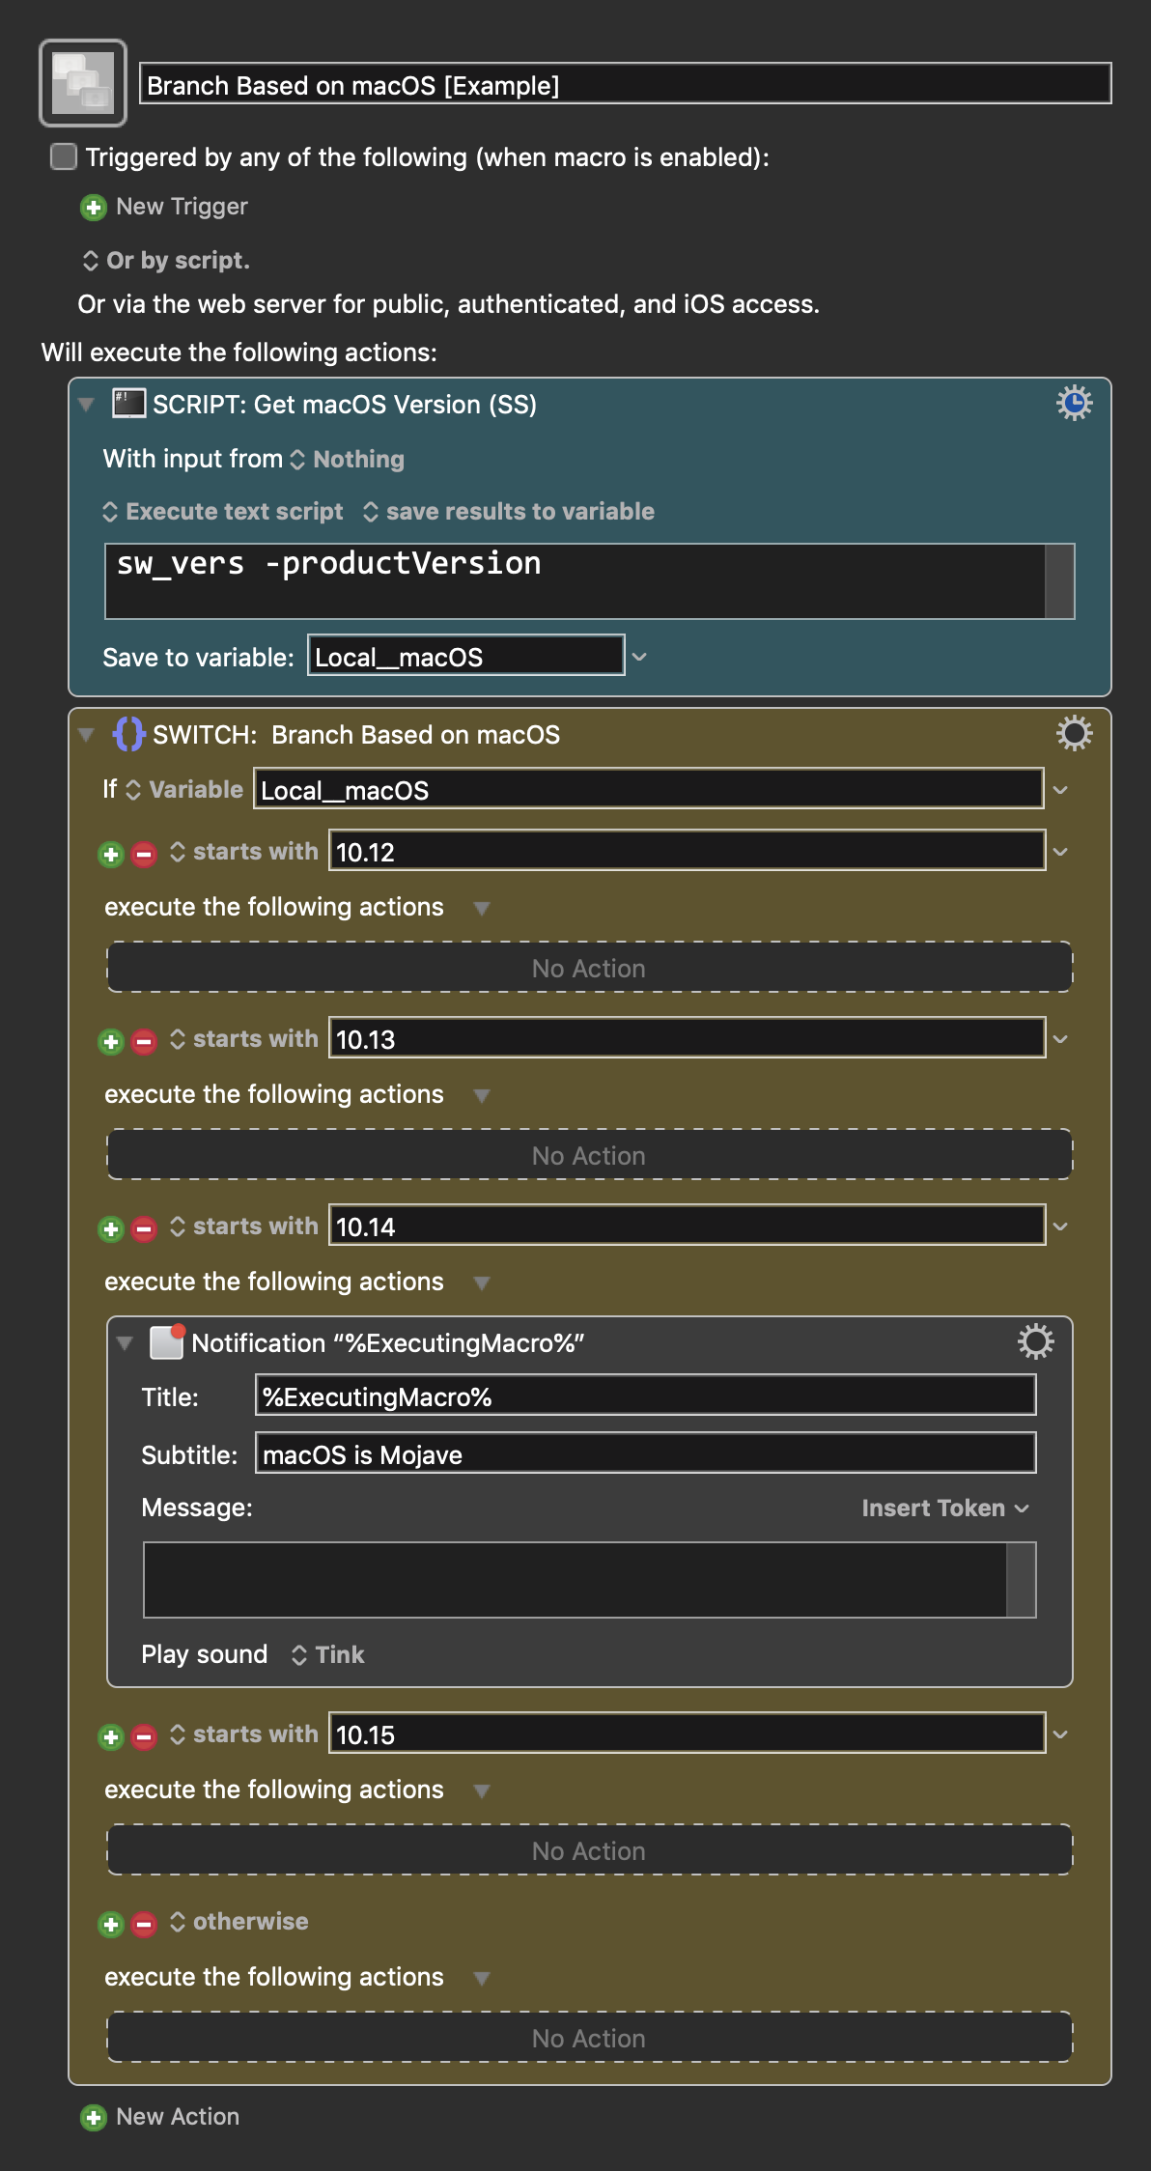This screenshot has height=2171, width=1151.
Task: Add a case after the 'otherwise' condition
Action: [x=111, y=1924]
